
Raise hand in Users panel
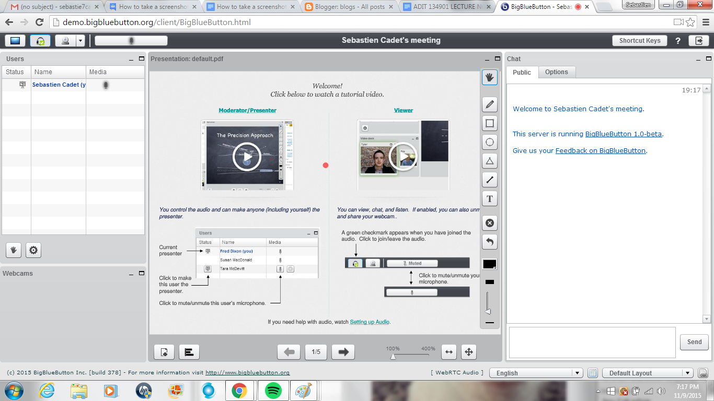click(14, 250)
